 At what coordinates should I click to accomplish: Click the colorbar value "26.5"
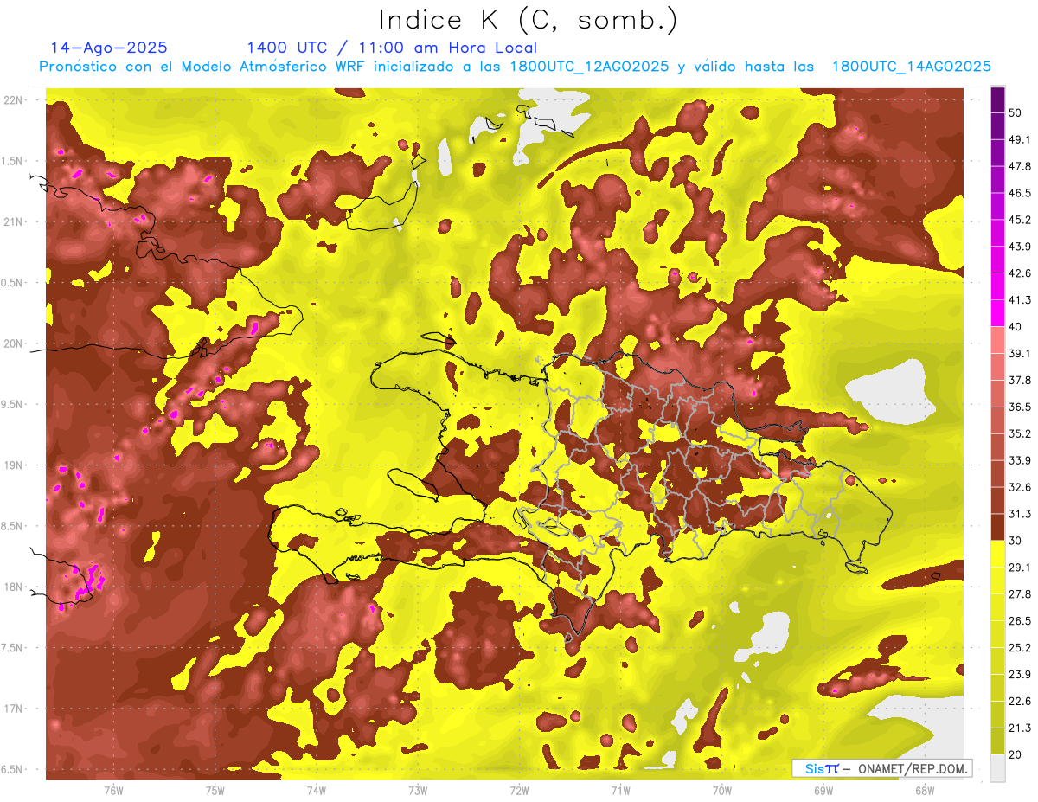coord(1020,620)
